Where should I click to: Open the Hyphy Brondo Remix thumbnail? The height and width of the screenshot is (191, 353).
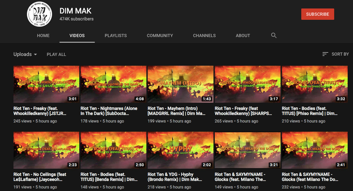(181, 150)
